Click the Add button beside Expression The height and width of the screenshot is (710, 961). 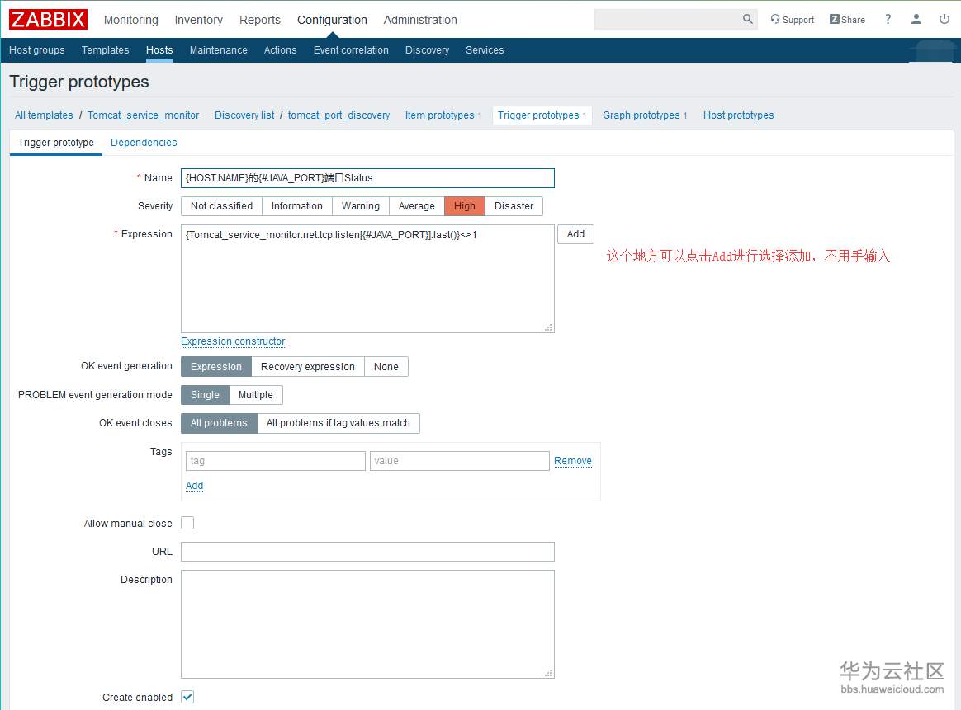tap(575, 234)
